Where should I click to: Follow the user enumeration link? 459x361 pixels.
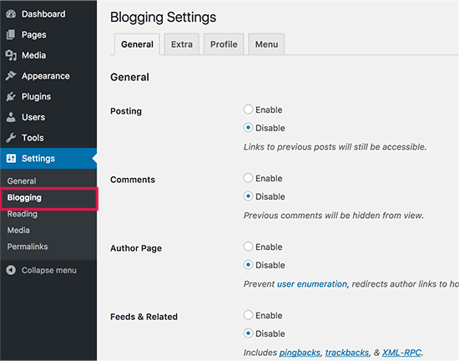312,284
